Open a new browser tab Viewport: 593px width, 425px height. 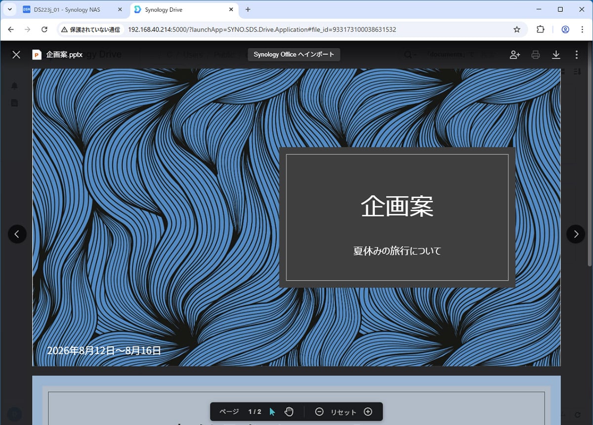tap(248, 9)
